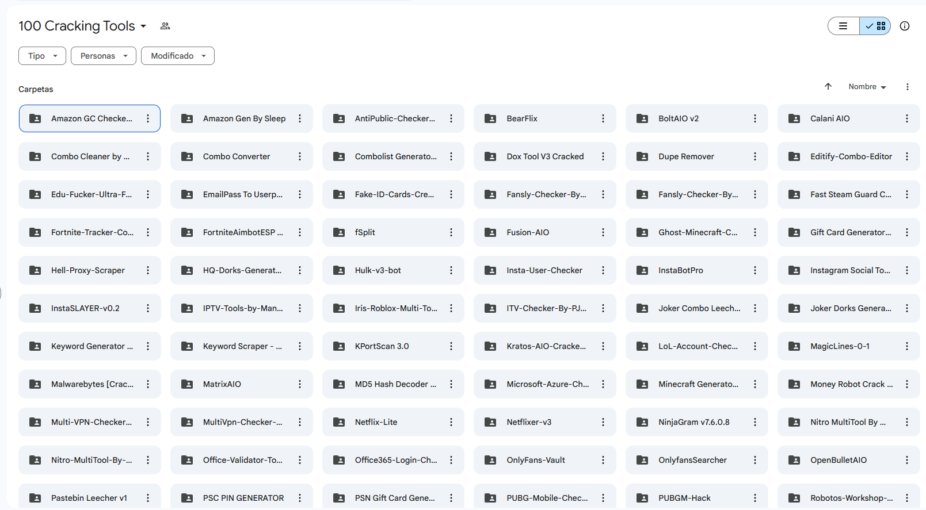Click the IPTV-Tools-by-Man... folder name
Viewport: 926px width, 510px height.
coord(243,308)
